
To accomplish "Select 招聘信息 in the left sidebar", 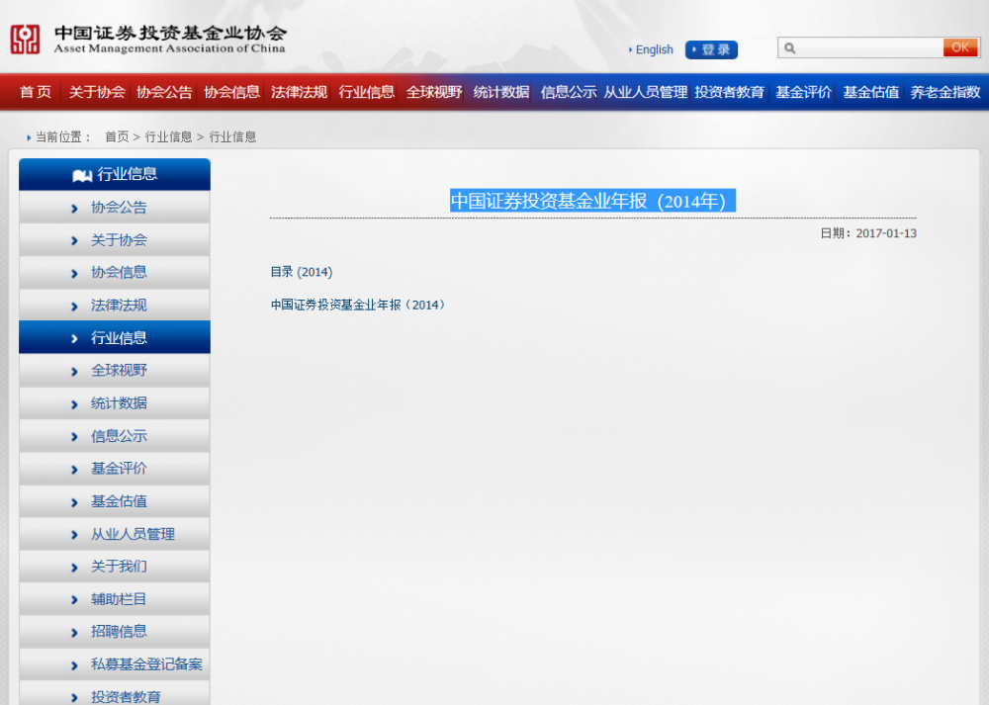I will [x=115, y=632].
